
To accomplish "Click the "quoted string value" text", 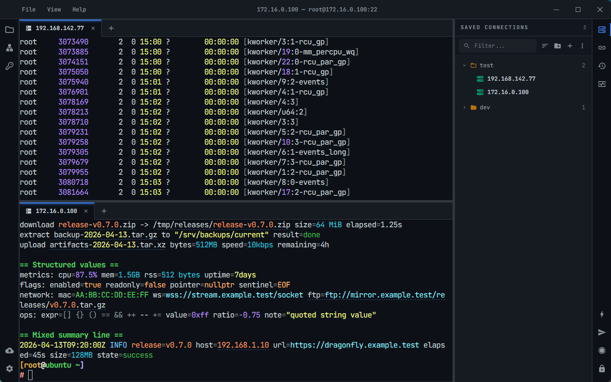I will (331, 315).
